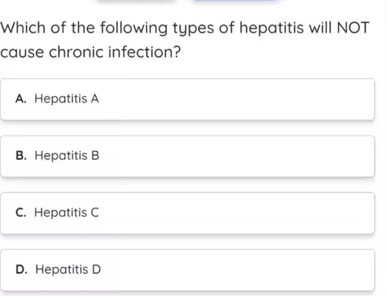Mark answer option D, Hepatitis D
387x296 pixels.
click(187, 270)
